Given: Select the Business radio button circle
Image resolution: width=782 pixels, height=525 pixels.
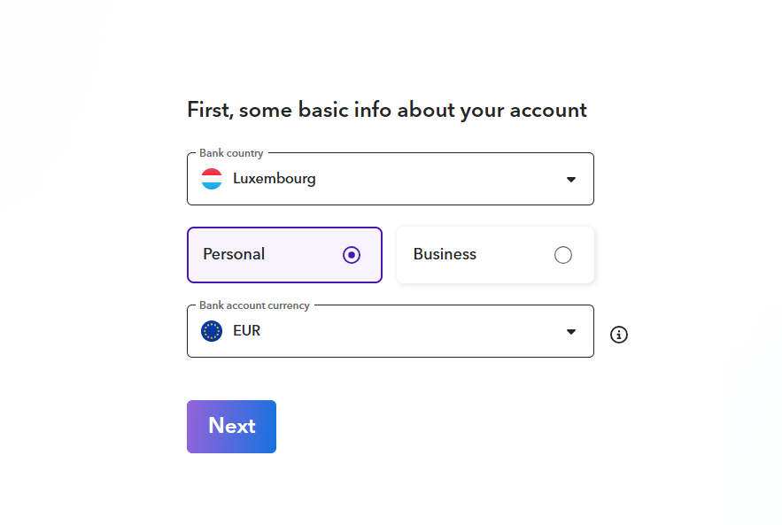Looking at the screenshot, I should 563,255.
